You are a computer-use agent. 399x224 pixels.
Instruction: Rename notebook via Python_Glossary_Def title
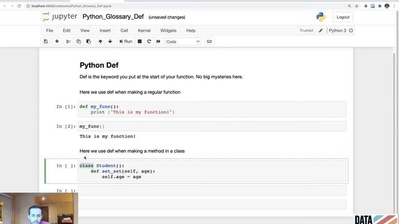click(113, 17)
